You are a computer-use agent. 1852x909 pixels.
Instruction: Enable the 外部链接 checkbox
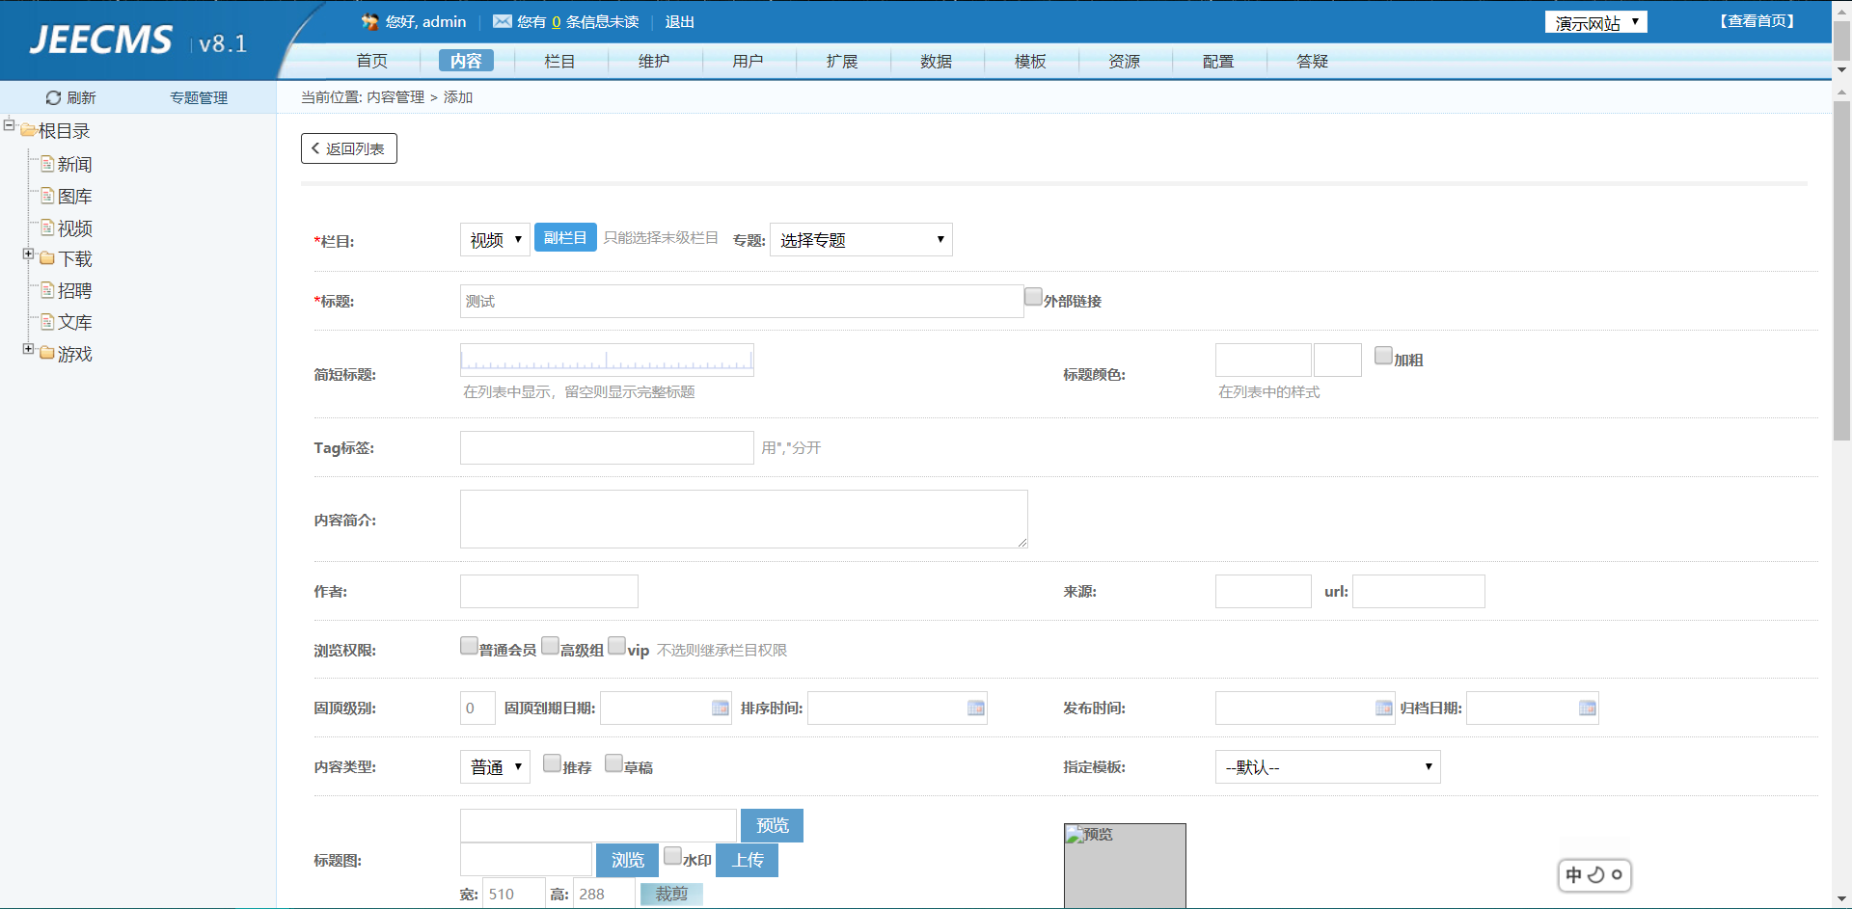[x=1033, y=297]
